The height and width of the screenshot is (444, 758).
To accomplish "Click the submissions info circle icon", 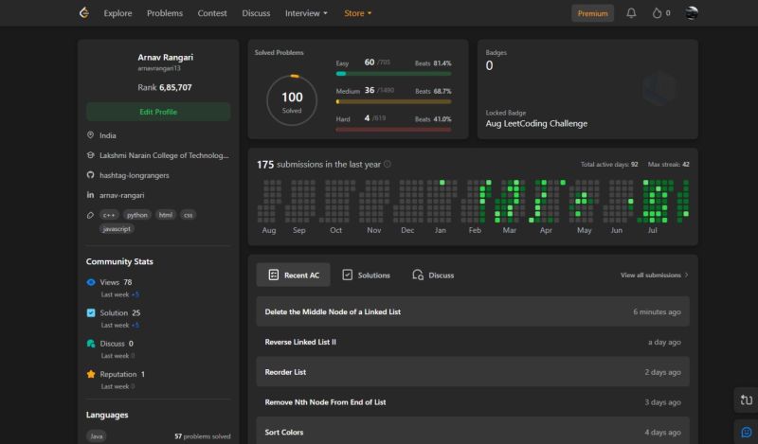I will [388, 165].
